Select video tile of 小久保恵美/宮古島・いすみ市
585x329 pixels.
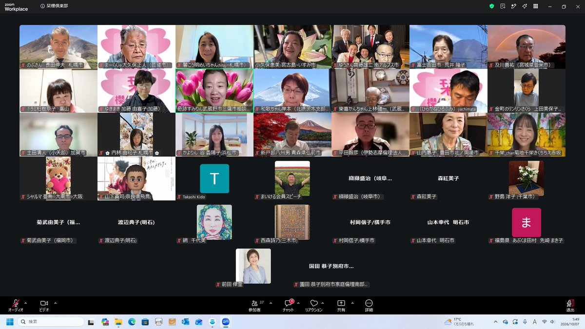pos(292,47)
